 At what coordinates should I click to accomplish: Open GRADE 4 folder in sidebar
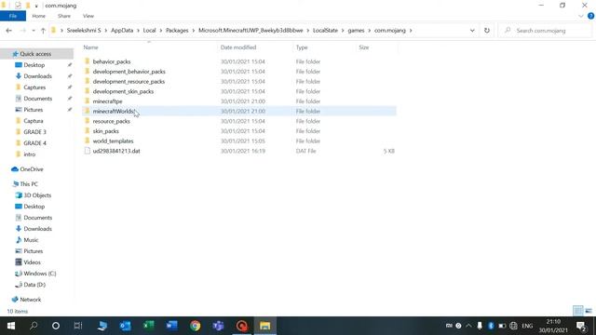pos(34,143)
